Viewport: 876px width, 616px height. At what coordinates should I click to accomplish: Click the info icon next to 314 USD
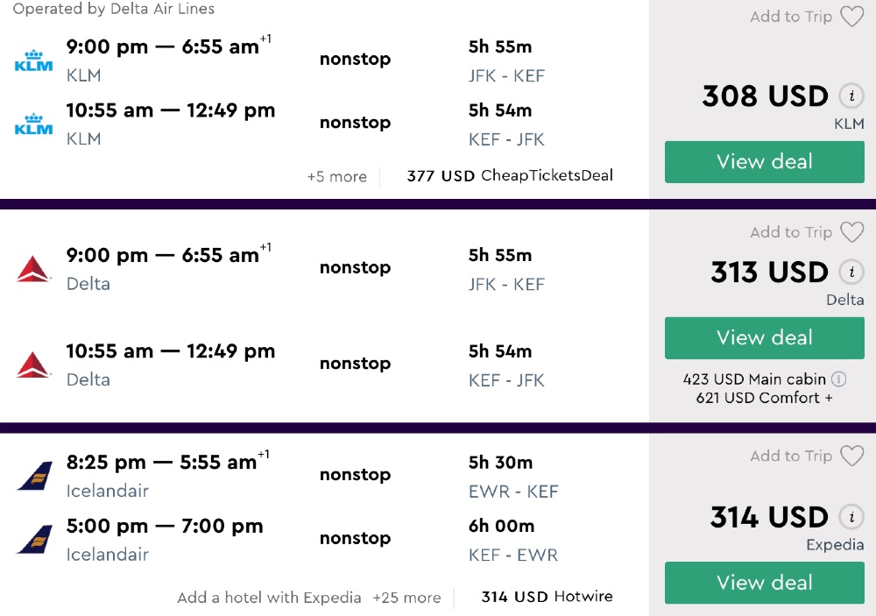[851, 517]
